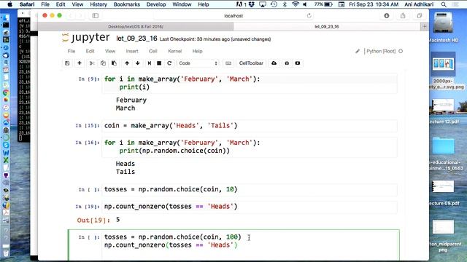Click the Python [Root] kernel indicator
The height and width of the screenshot is (262, 467).
381,51
